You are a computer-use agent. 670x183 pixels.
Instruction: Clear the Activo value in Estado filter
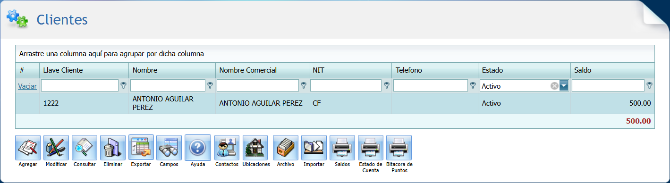point(554,86)
